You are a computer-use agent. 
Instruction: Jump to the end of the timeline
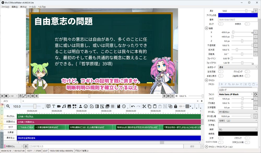coord(172,96)
